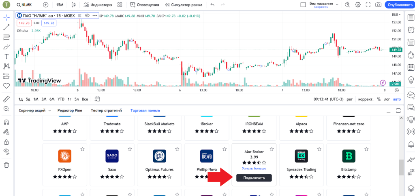The height and width of the screenshot is (196, 415).
Task: Open the candle chart type selector
Action: pos(73,5)
